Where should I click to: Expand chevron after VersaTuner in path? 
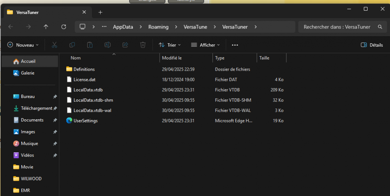(x=256, y=27)
